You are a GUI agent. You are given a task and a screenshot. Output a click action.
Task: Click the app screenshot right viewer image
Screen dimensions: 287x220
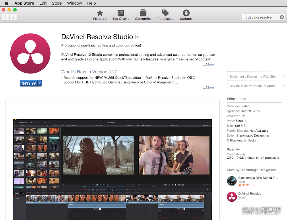174,155
